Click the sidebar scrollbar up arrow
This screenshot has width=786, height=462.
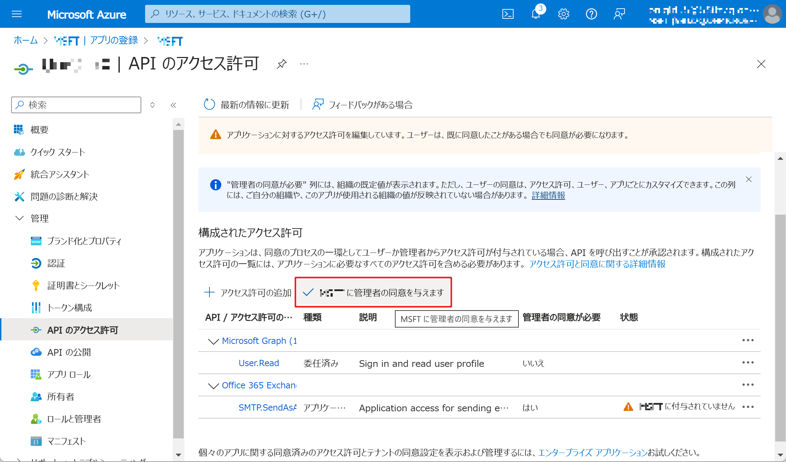coord(178,124)
